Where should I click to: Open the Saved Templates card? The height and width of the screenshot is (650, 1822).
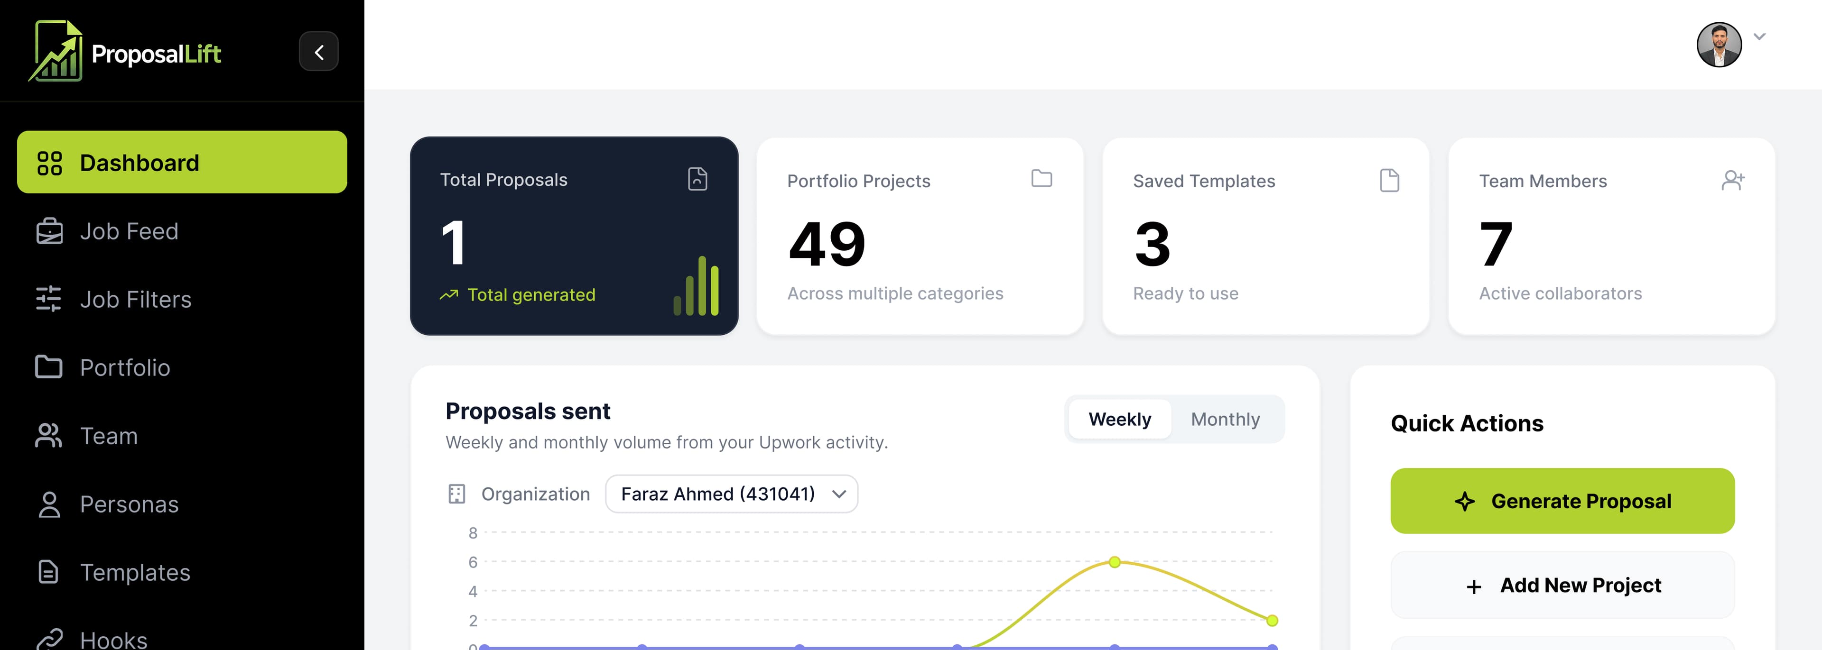(1265, 236)
